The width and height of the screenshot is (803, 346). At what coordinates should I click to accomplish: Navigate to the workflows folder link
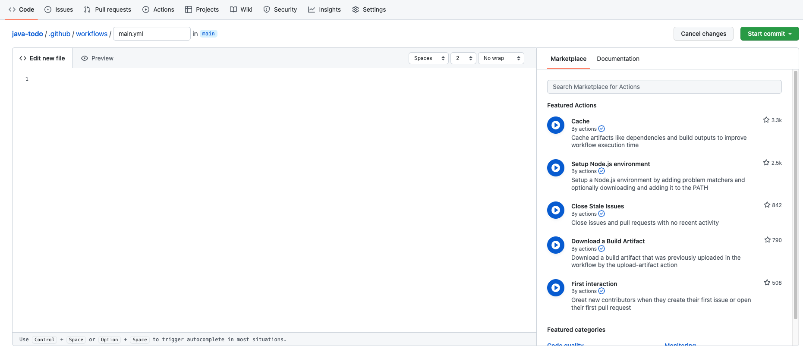[92, 34]
